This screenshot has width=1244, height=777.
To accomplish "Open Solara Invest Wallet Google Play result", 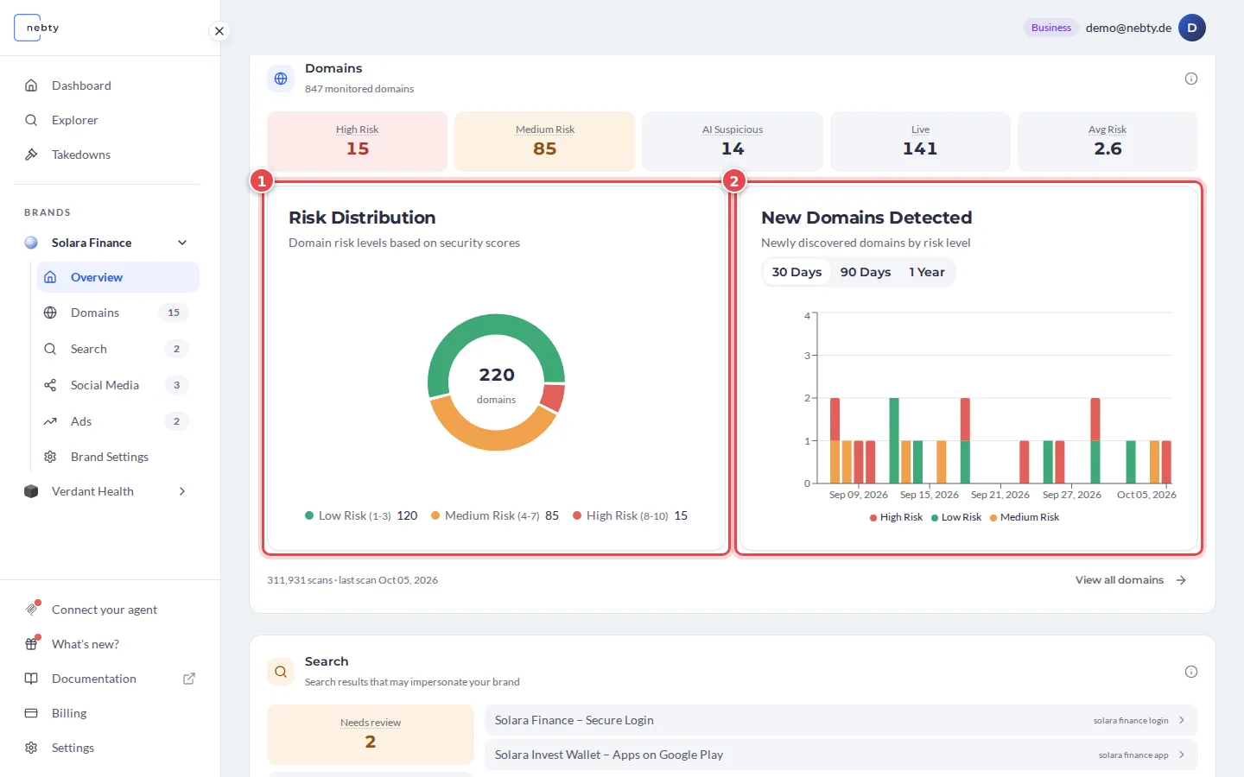I will tap(841, 755).
